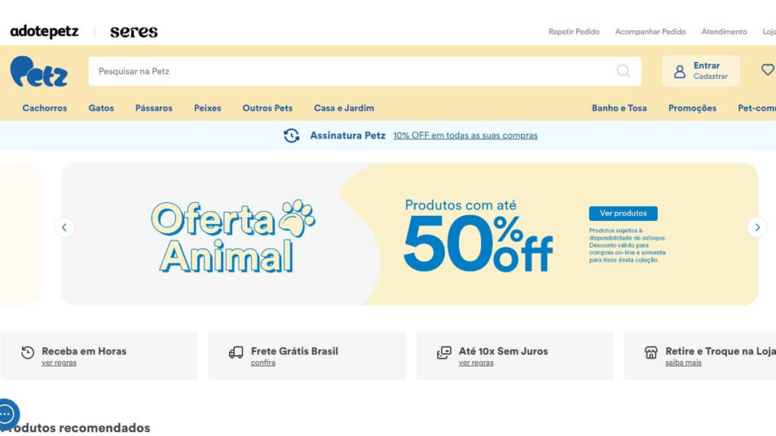
Task: Open the Gatos category menu
Action: [101, 107]
